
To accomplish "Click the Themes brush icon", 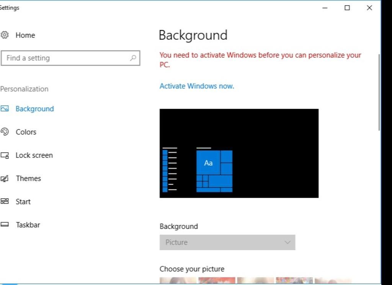I will tap(5, 178).
